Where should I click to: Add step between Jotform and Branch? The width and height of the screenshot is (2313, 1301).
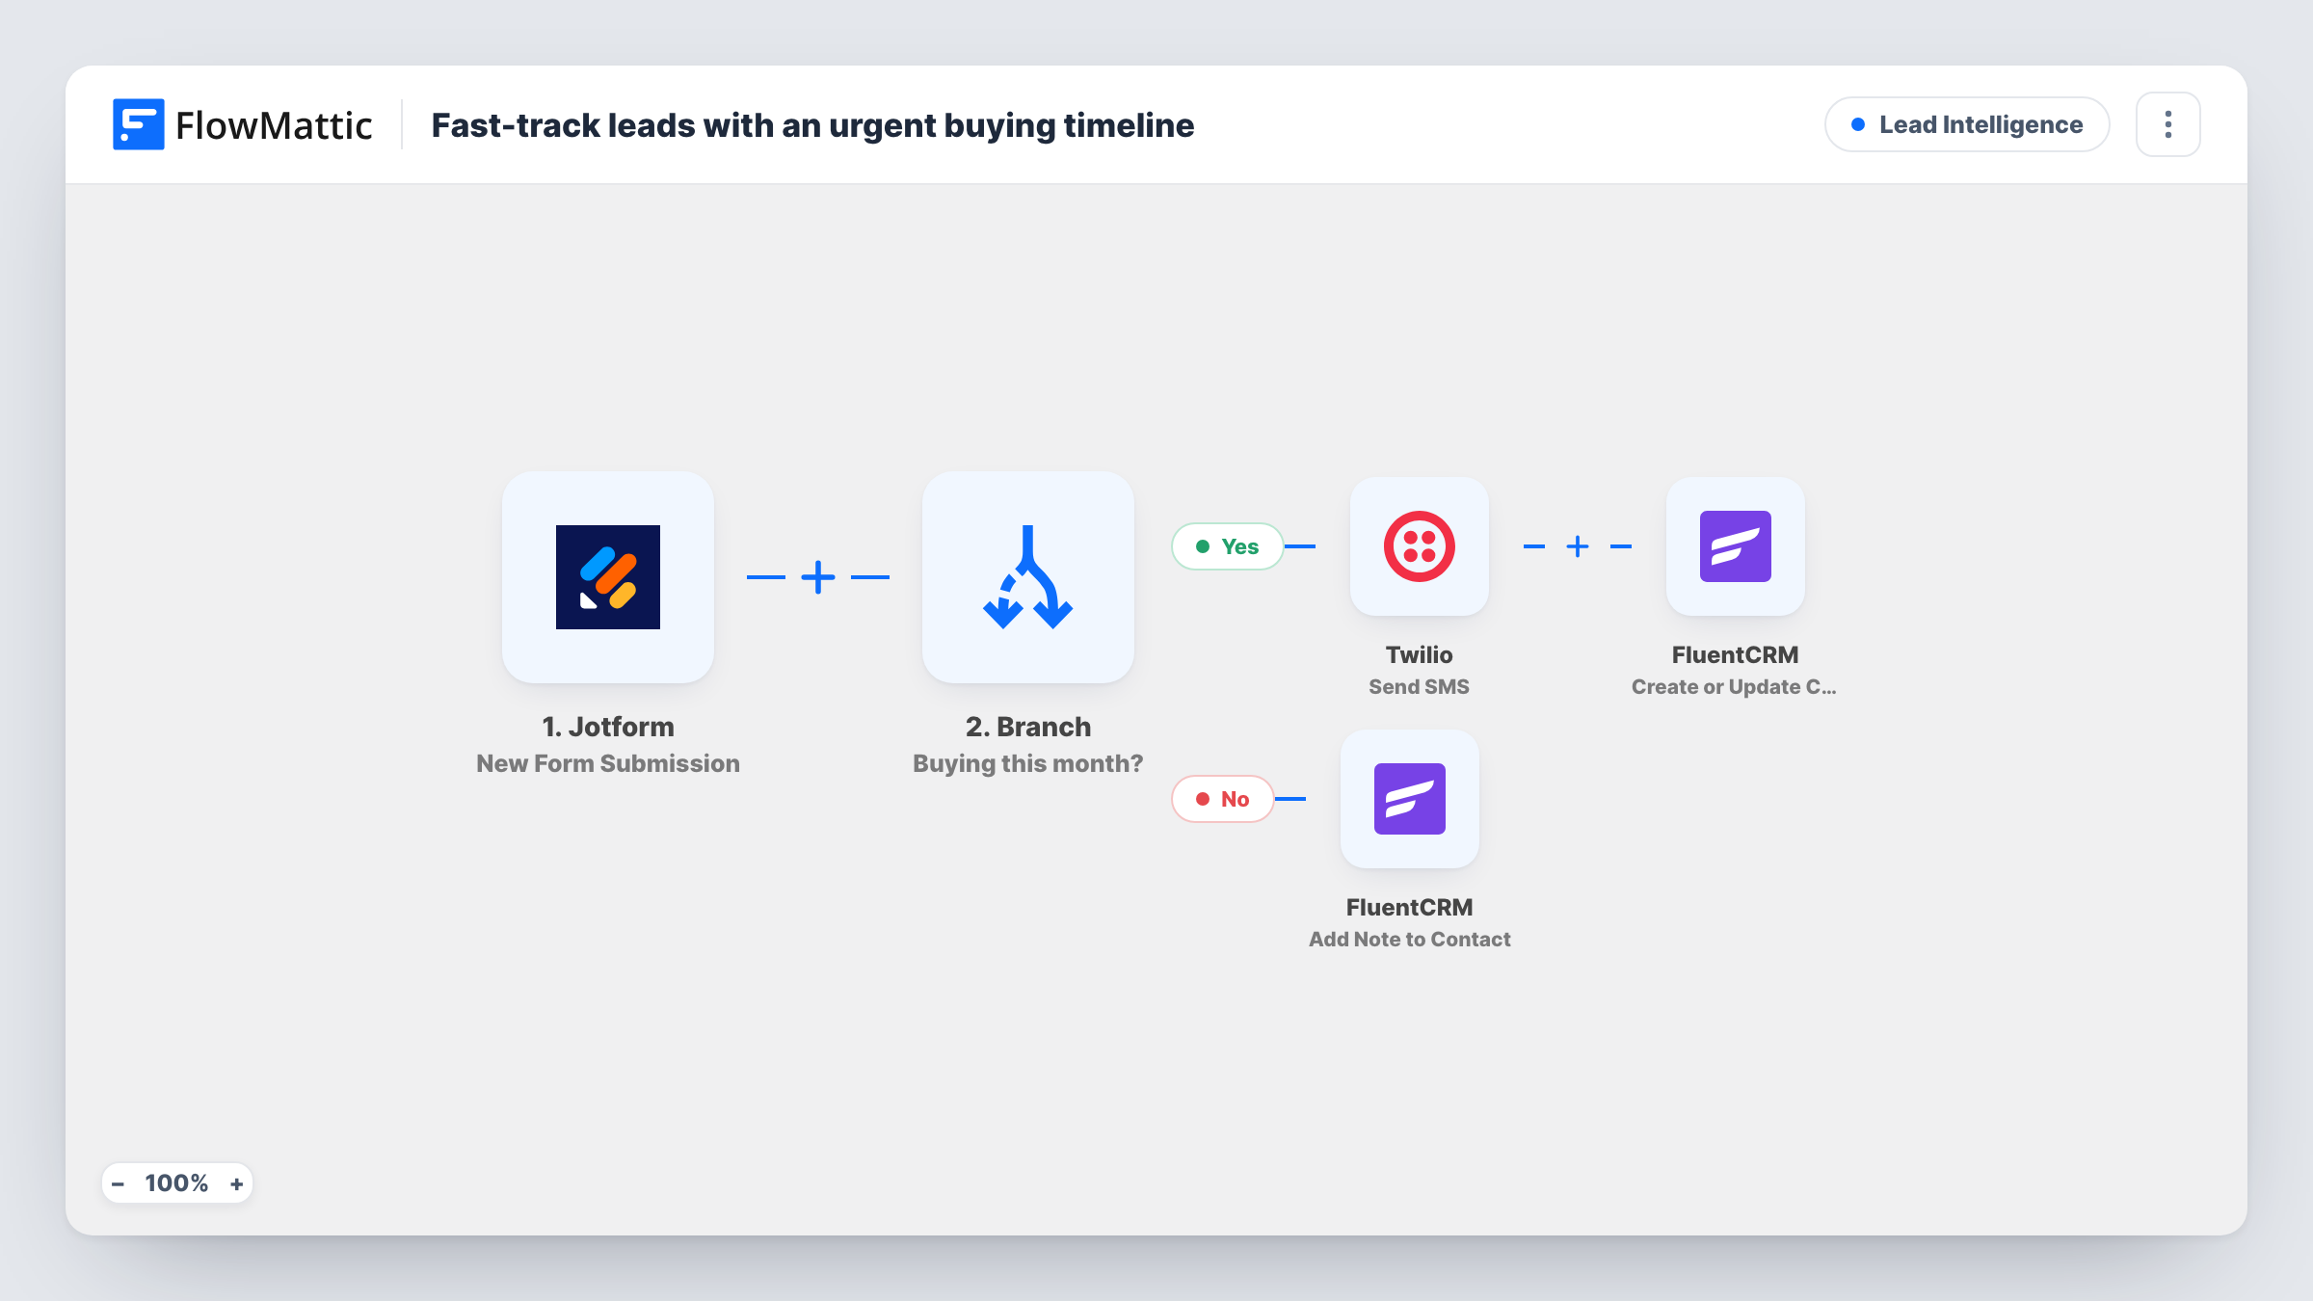coord(818,577)
